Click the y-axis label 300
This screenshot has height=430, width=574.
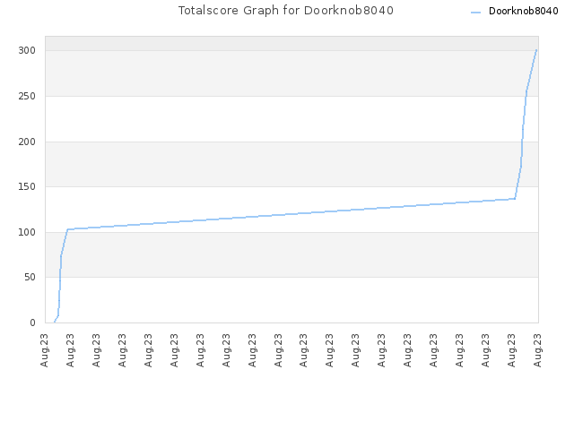click(x=27, y=50)
